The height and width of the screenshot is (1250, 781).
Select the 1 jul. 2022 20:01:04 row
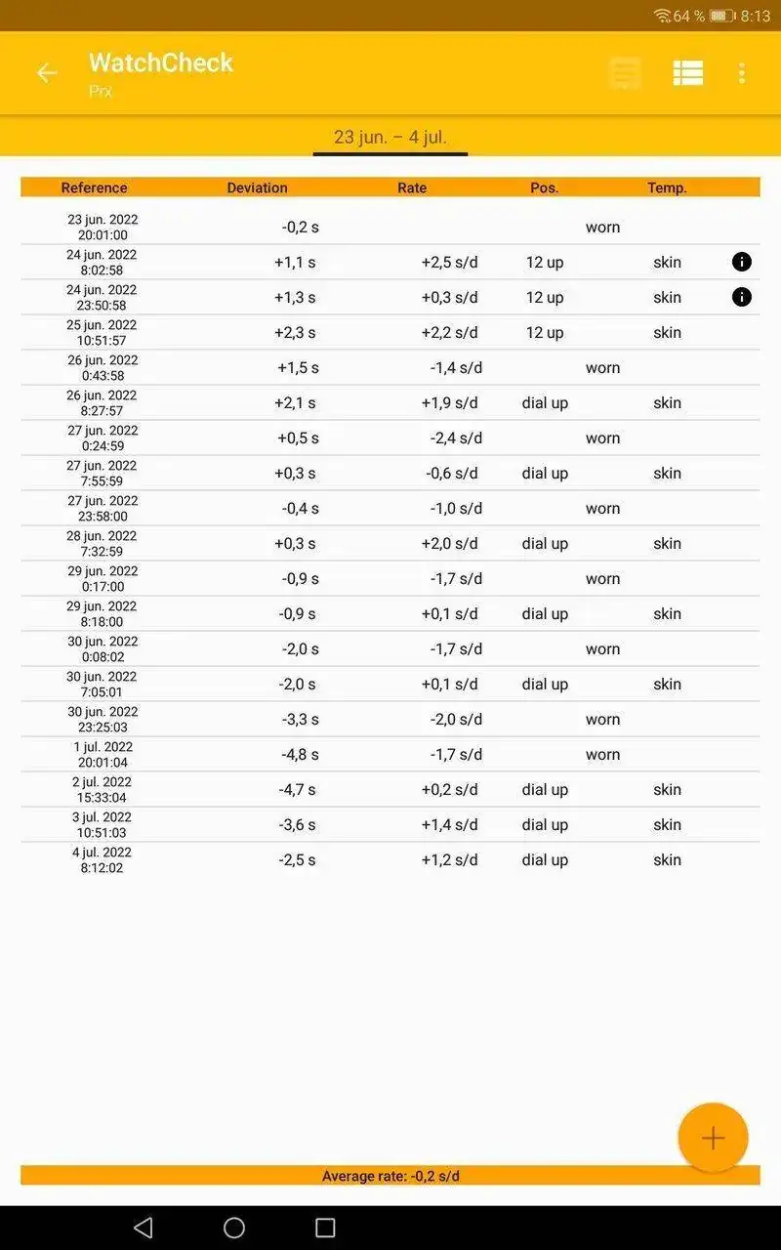point(390,754)
